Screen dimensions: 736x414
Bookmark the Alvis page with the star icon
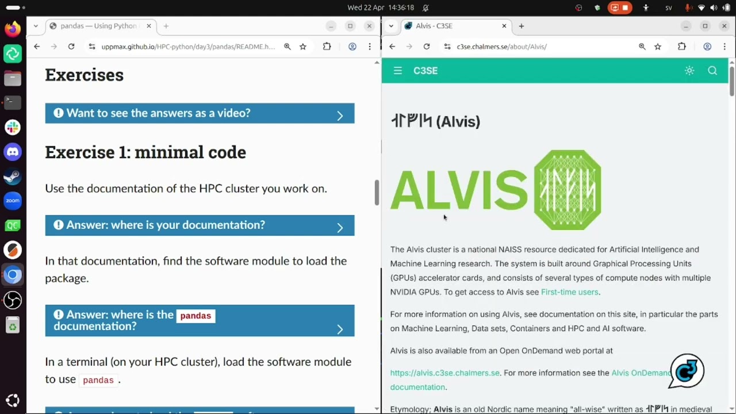point(658,47)
